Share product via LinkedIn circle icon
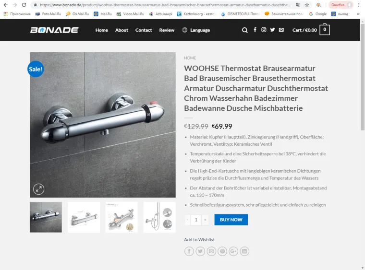Screen dimensions: 365x270 click(x=244, y=251)
